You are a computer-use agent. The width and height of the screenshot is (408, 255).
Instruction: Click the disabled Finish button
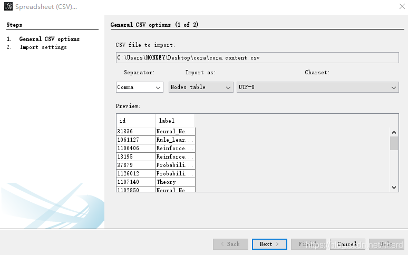point(308,244)
